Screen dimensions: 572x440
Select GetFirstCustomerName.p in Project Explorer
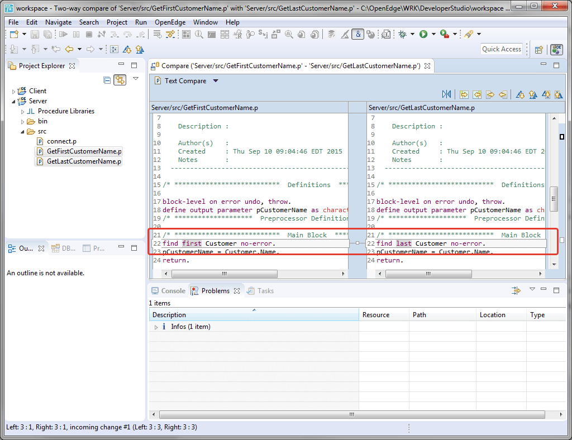pos(79,151)
